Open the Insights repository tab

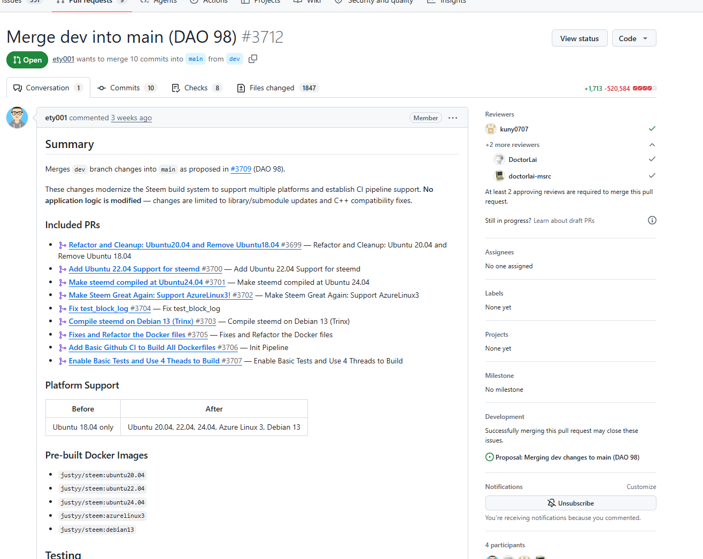click(446, 2)
